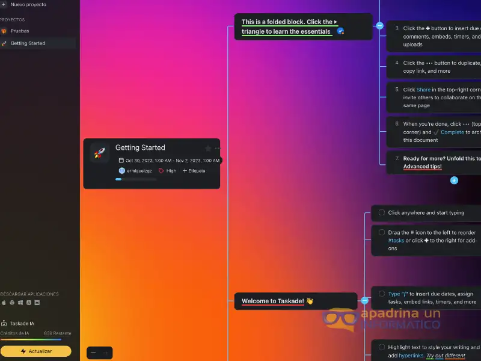The height and width of the screenshot is (361, 481).
Task: Open Taskade IA
Action: (x=22, y=323)
